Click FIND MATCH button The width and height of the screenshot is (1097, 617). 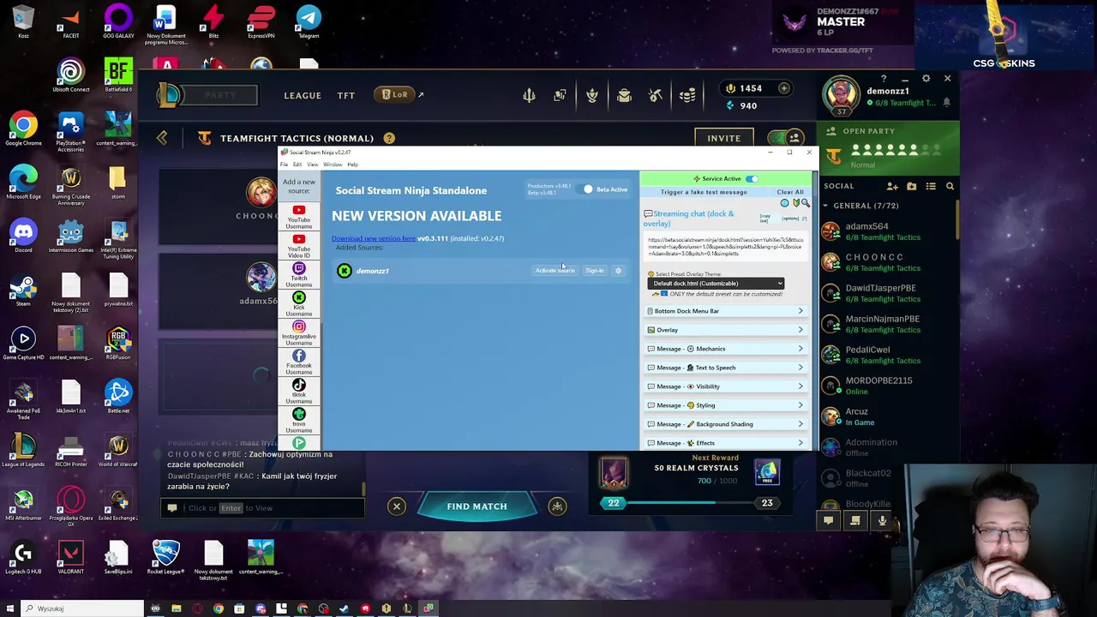coord(477,506)
